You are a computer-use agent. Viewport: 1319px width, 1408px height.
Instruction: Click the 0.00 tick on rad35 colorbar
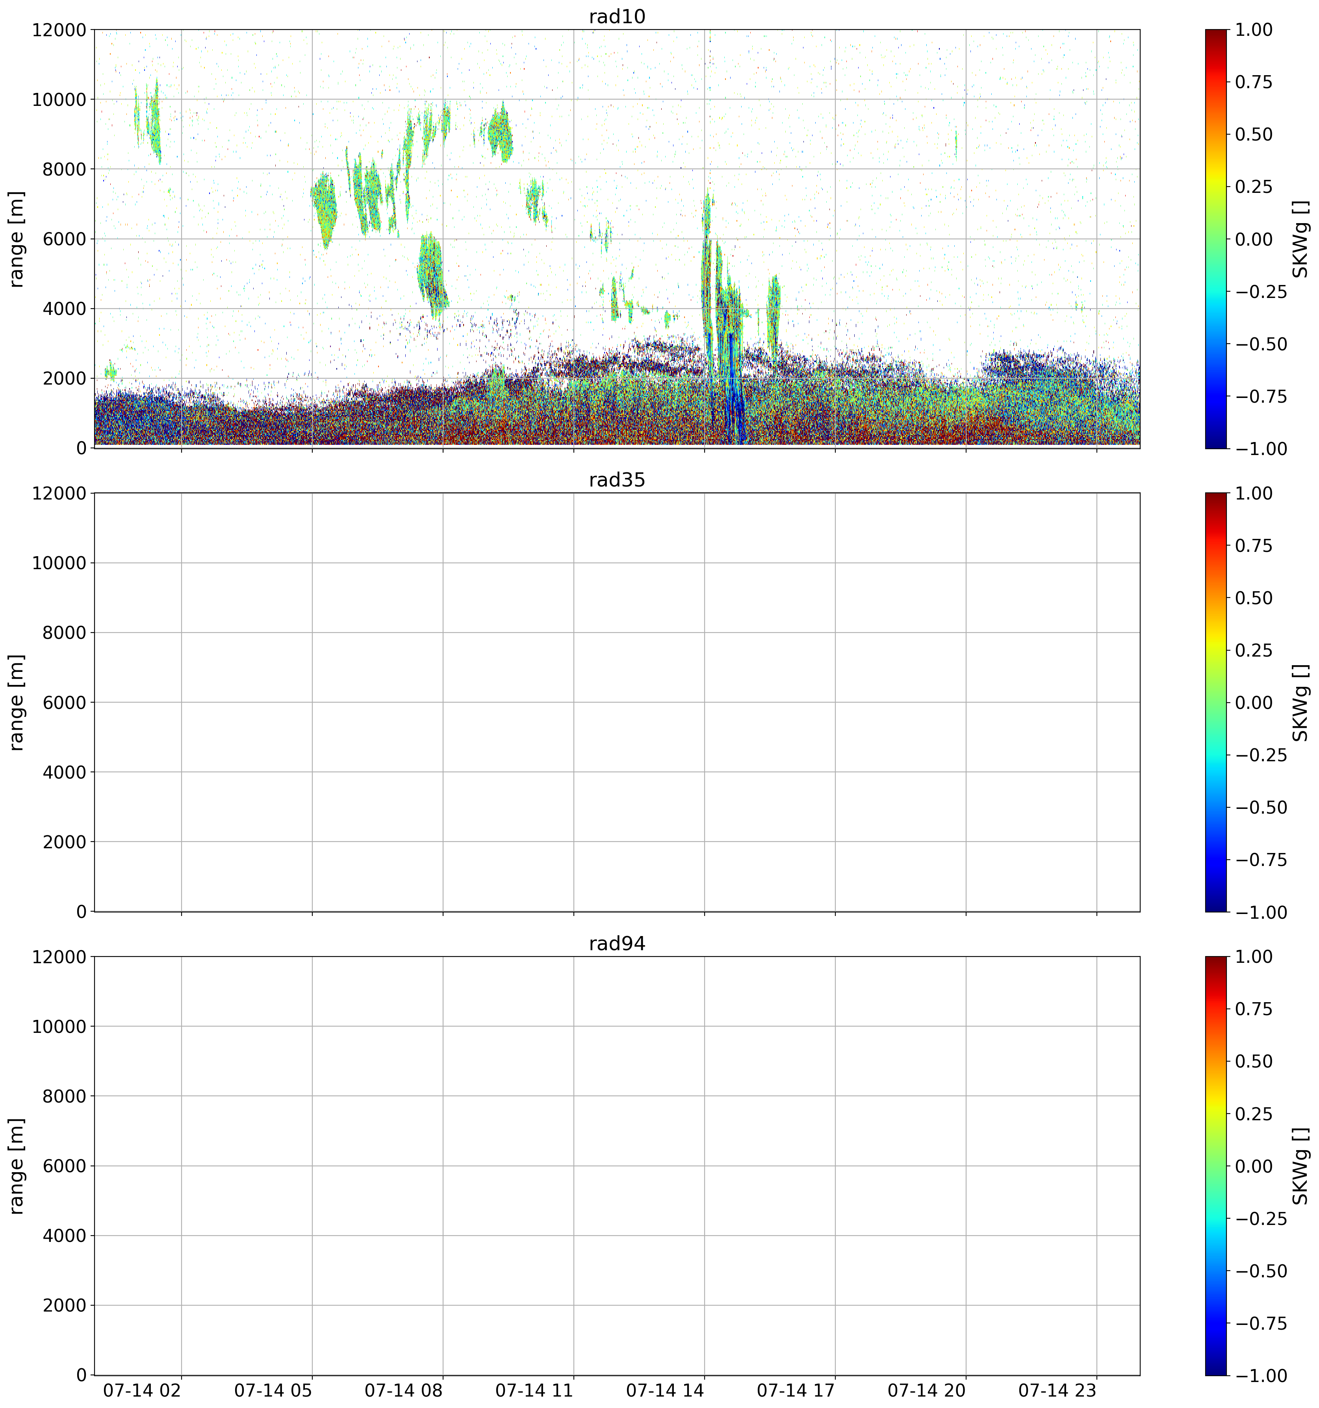click(1254, 703)
